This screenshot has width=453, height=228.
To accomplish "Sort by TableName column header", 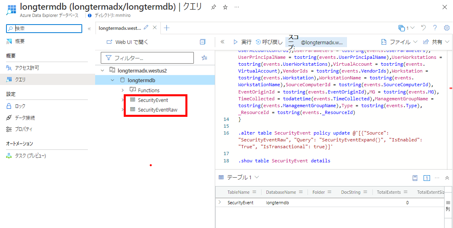I will (238, 192).
